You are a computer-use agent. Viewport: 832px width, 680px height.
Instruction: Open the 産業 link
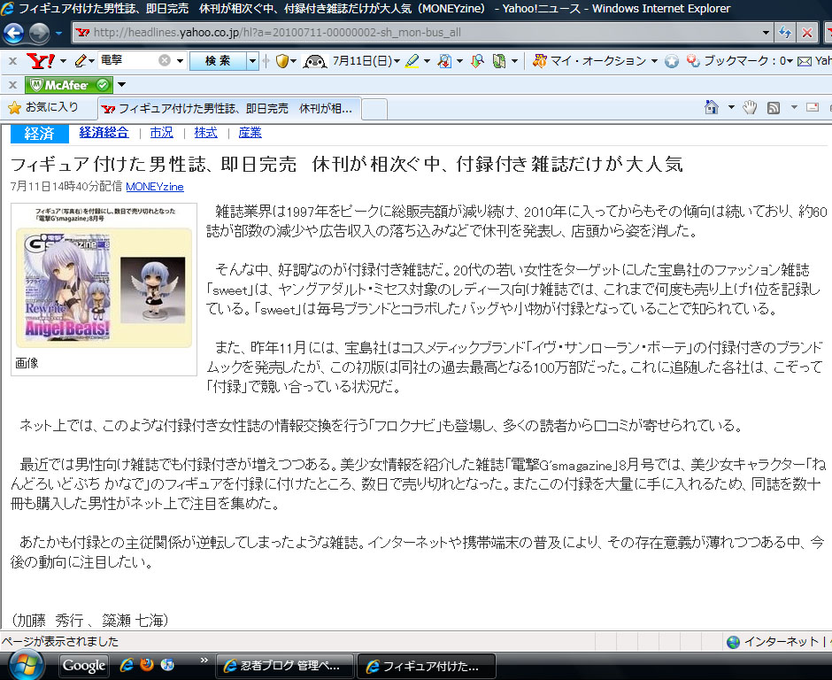click(x=250, y=133)
